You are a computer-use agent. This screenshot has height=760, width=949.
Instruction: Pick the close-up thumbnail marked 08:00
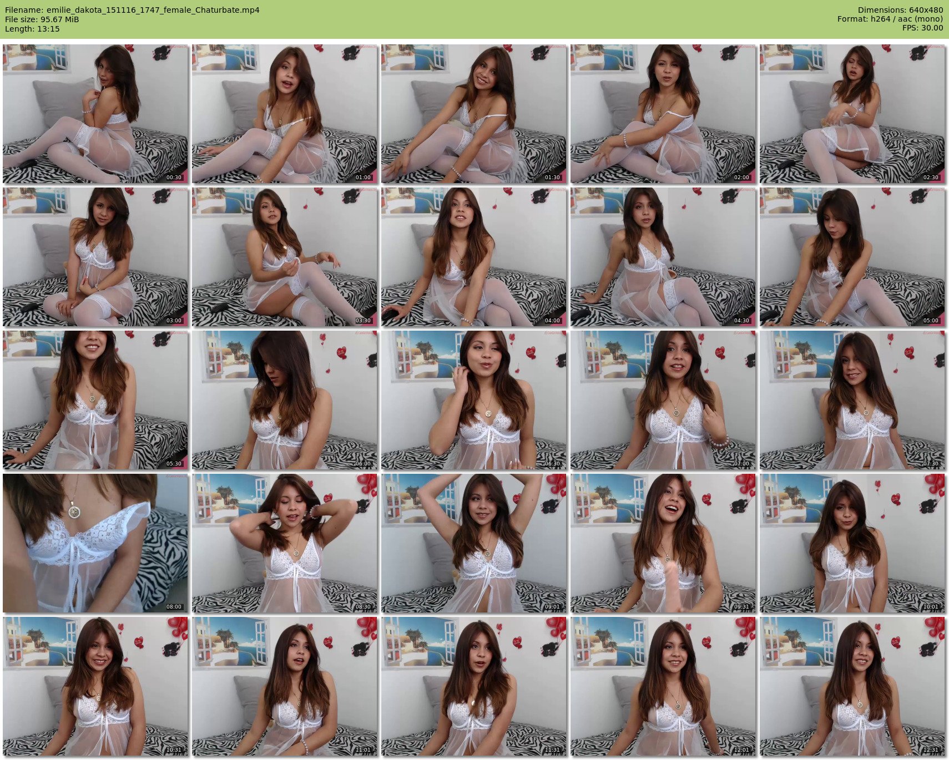(95, 543)
